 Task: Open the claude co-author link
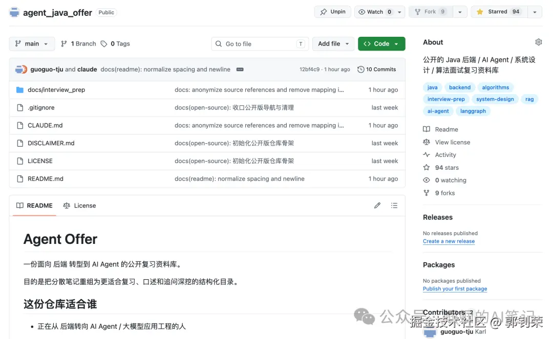(87, 70)
